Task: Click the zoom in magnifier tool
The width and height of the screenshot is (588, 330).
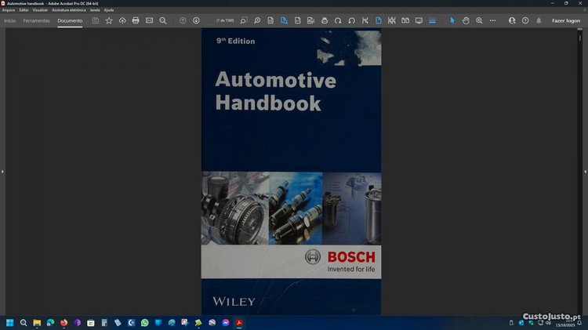Action: [x=479, y=20]
